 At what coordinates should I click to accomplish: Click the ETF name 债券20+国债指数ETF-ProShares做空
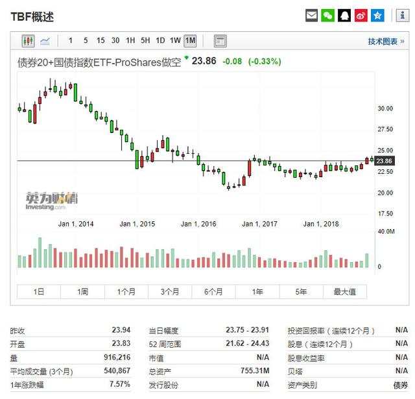(x=99, y=62)
